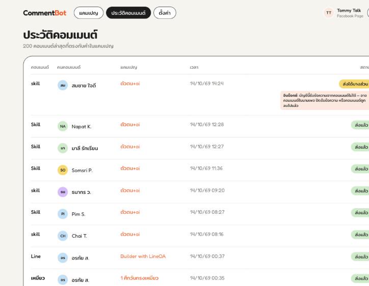Select the ประวัติคอมเมนต์ tab
Screen dimensions: 369x286
pyautogui.click(x=128, y=13)
